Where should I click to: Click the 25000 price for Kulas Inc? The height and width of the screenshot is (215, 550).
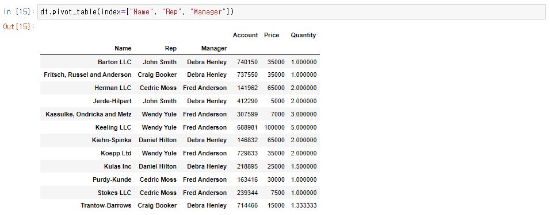coord(276,166)
